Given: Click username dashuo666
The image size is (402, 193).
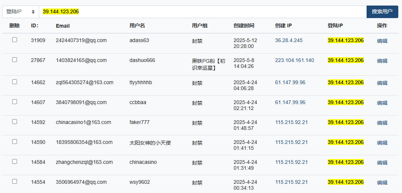Looking at the screenshot, I should 142,61.
